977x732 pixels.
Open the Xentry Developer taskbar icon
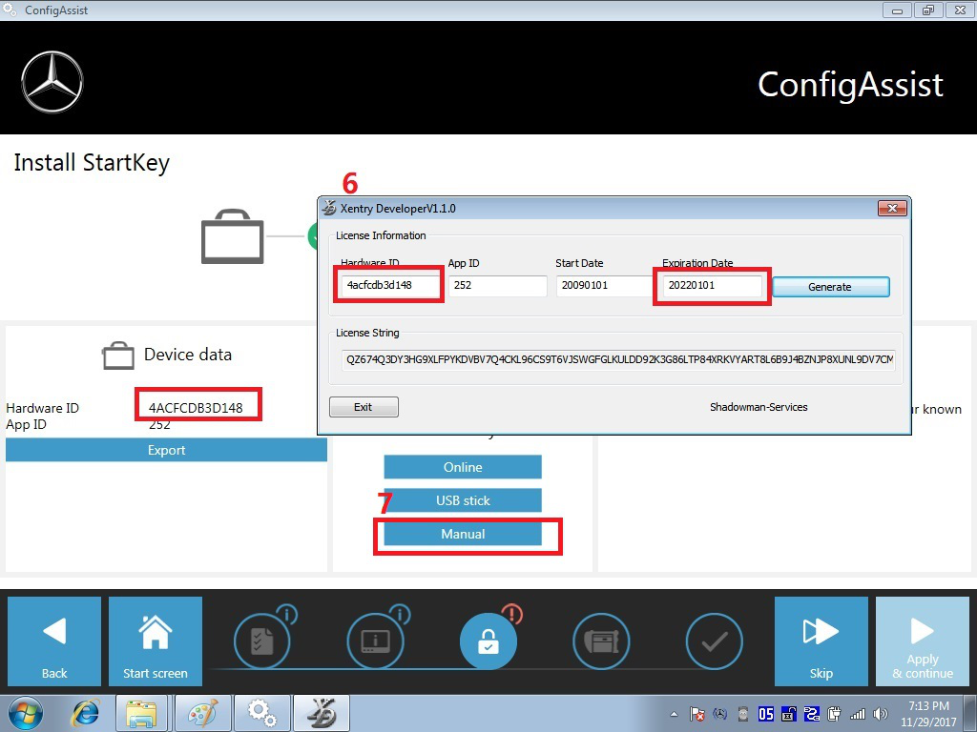point(321,712)
